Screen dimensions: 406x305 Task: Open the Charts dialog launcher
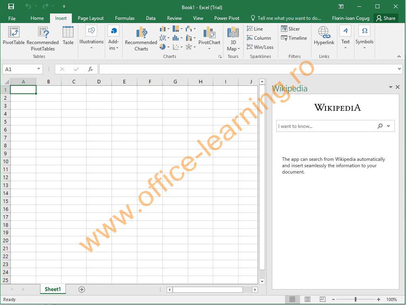(x=220, y=56)
